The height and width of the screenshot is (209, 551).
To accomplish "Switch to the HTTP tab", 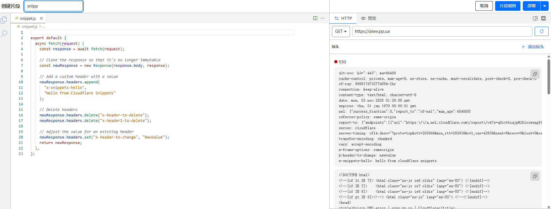I will pyautogui.click(x=343, y=18).
